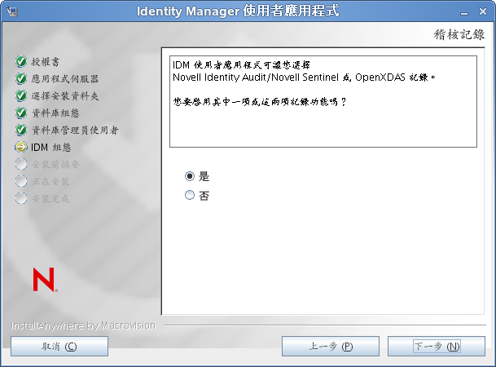Click the Identity Manager 使用者應用程式 title bar
496x367 pixels.
246,11
